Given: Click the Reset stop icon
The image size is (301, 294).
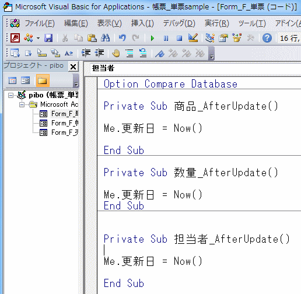Looking at the screenshot, I should coord(179,38).
